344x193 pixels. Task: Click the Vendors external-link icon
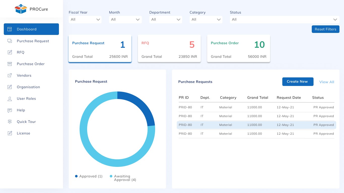(10, 75)
